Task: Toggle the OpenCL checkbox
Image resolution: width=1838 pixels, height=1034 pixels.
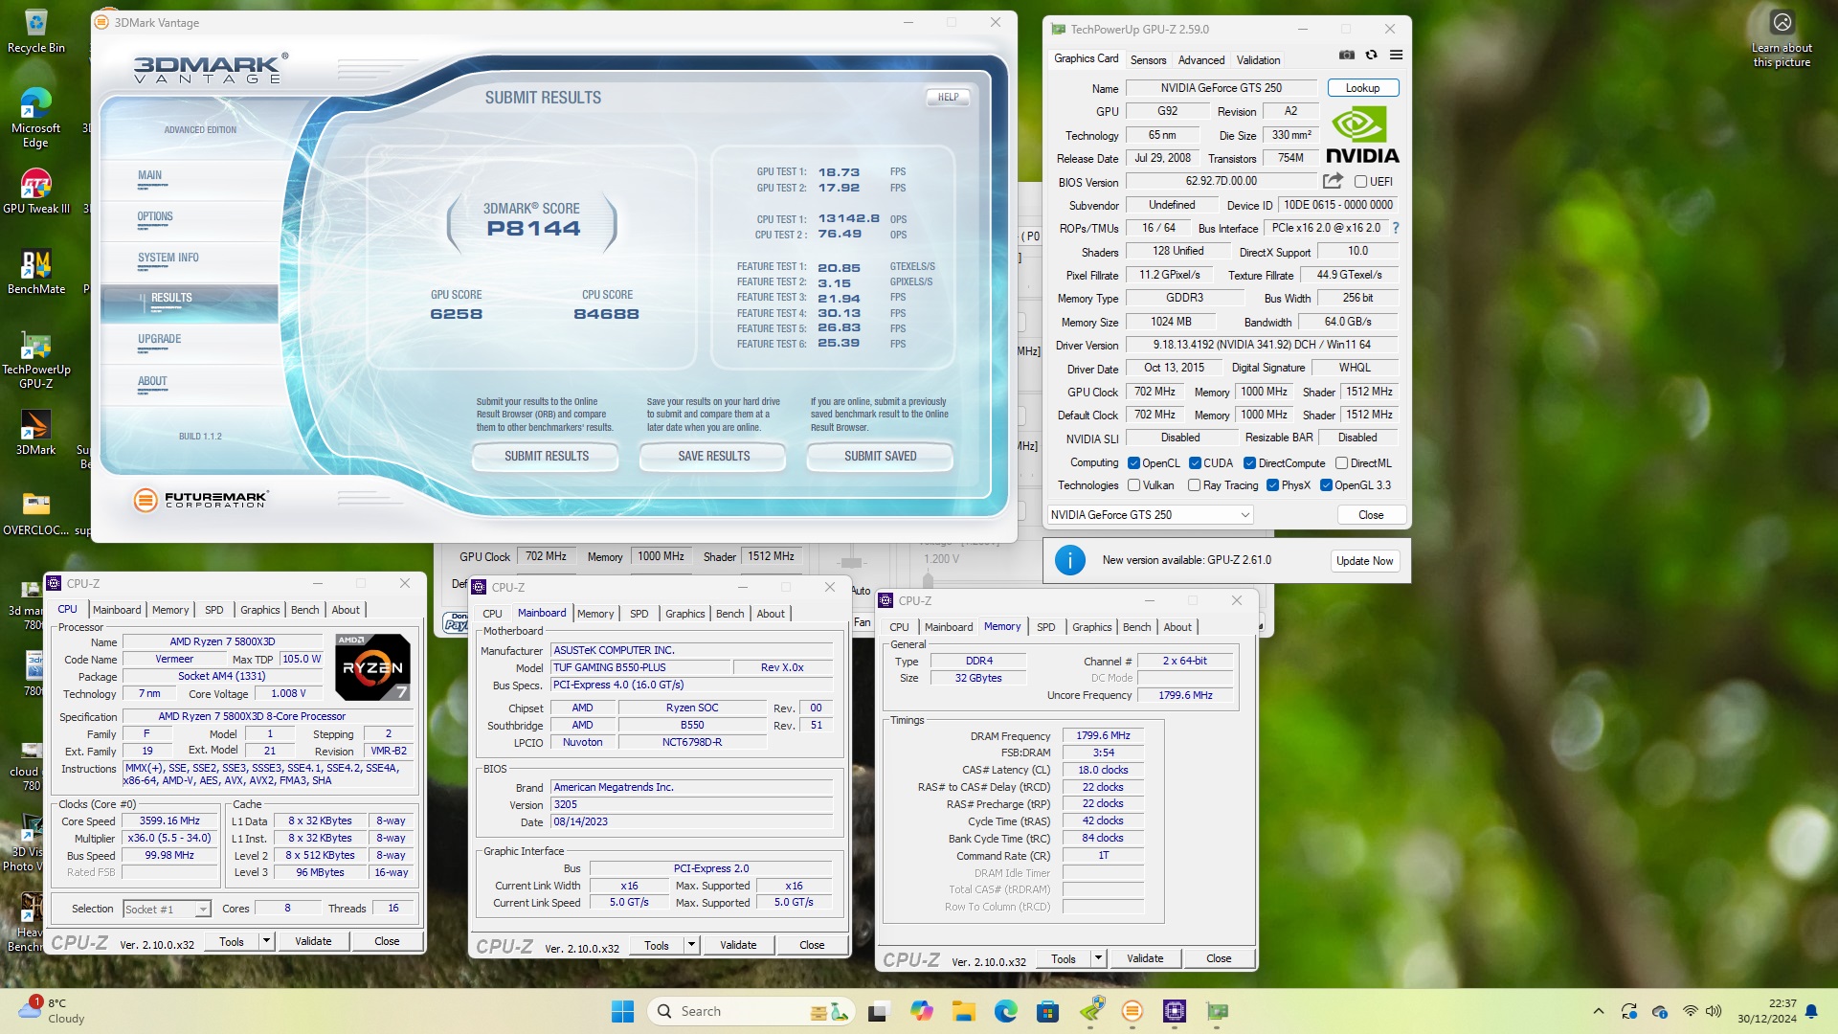Action: click(1133, 463)
